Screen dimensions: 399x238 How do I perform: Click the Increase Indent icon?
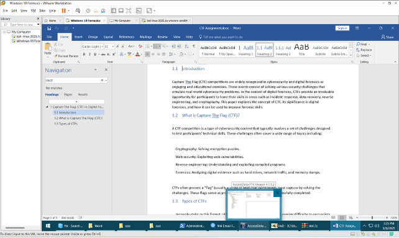179,46
